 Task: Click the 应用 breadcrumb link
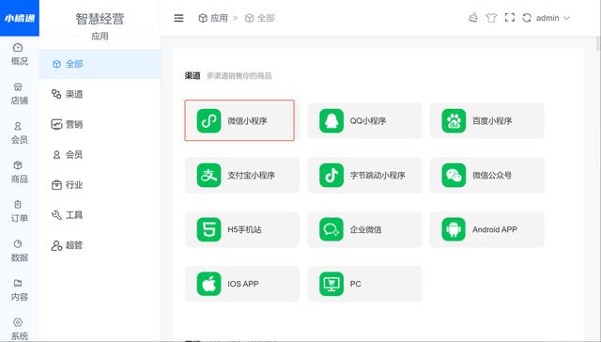[x=213, y=18]
